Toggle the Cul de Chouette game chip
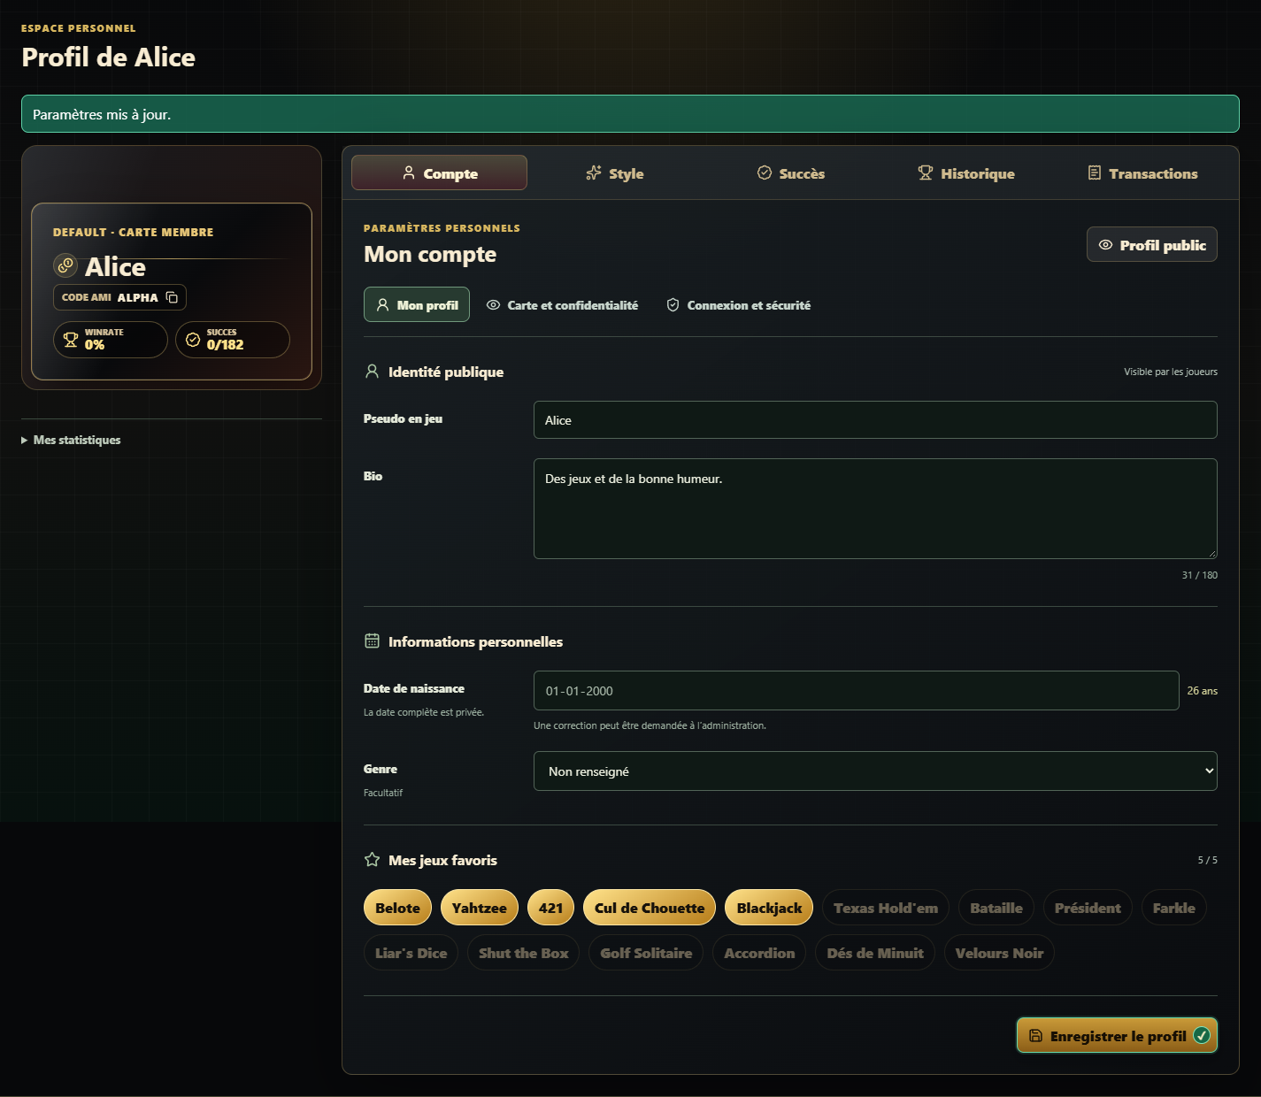Image resolution: width=1261 pixels, height=1097 pixels. pos(650,908)
